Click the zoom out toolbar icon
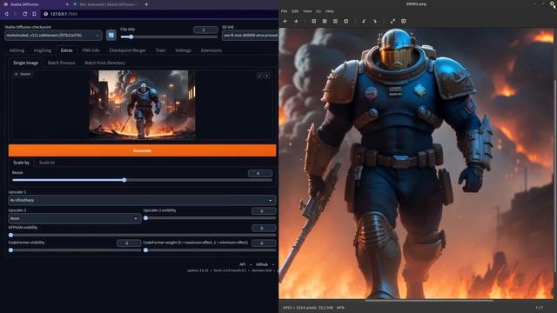This screenshot has height=313, width=557. coord(325,21)
